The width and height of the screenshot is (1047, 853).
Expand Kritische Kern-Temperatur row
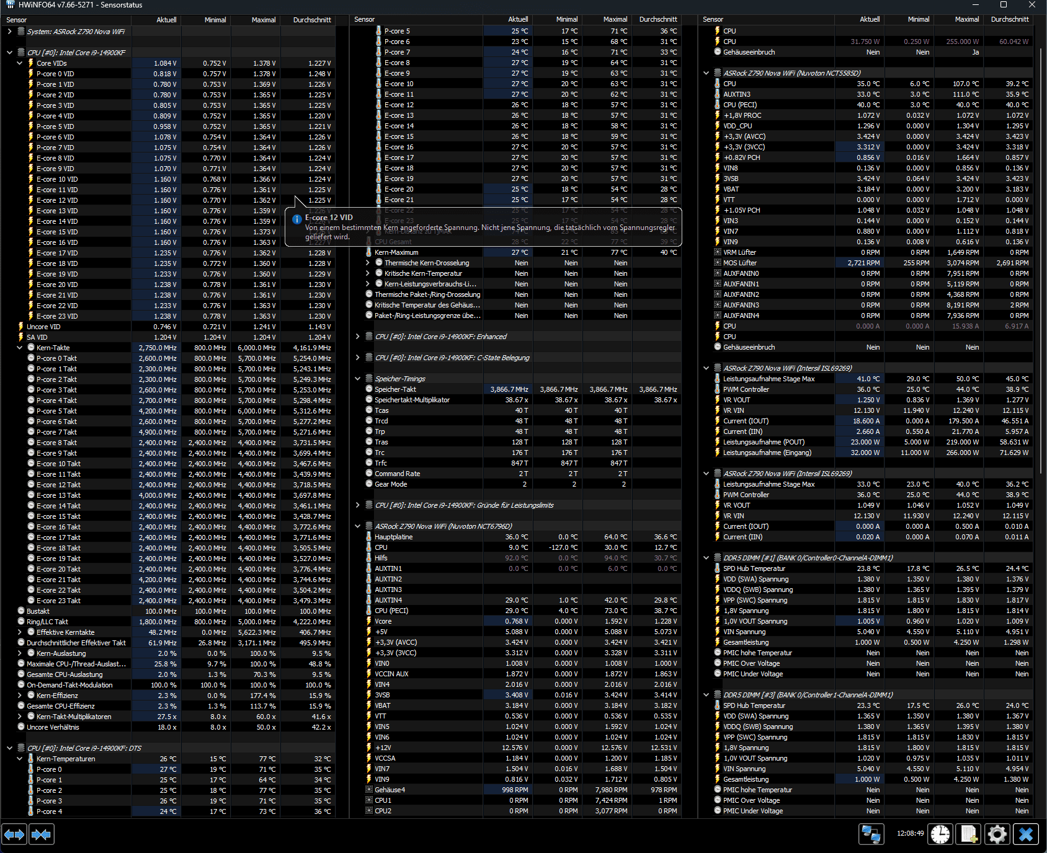coord(368,273)
